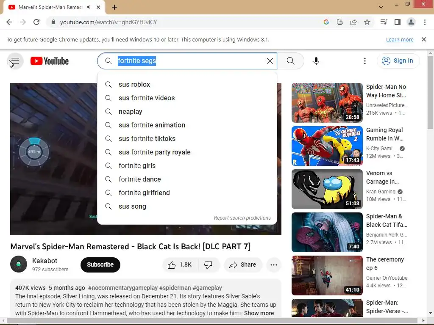This screenshot has height=325, width=434.
Task: Go back with the browser back arrow
Action: pyautogui.click(x=9, y=22)
